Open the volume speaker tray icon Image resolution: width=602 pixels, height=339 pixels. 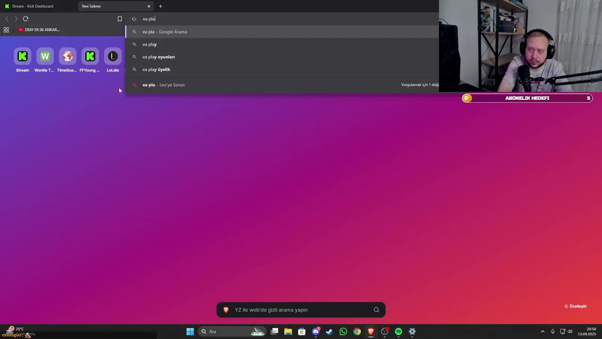pos(570,331)
